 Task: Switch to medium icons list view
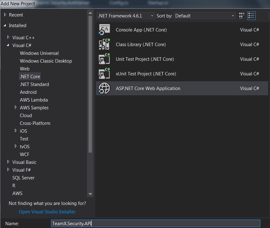point(251,16)
